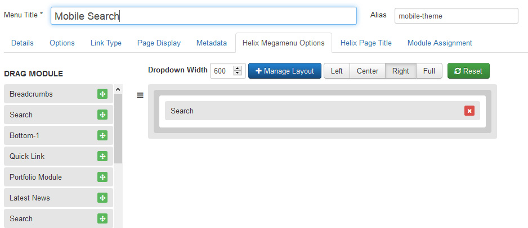Image resolution: width=528 pixels, height=228 pixels.
Task: Click the row drag handle hamburger icon
Action: (x=140, y=95)
